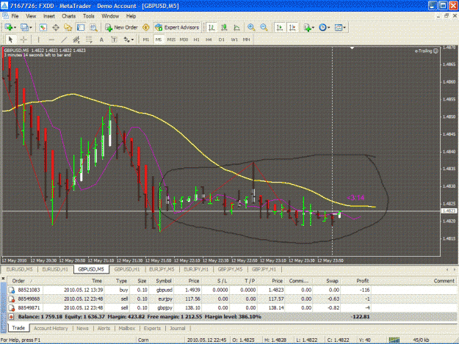Click the New Order button
The image size is (459, 344).
coord(121,27)
